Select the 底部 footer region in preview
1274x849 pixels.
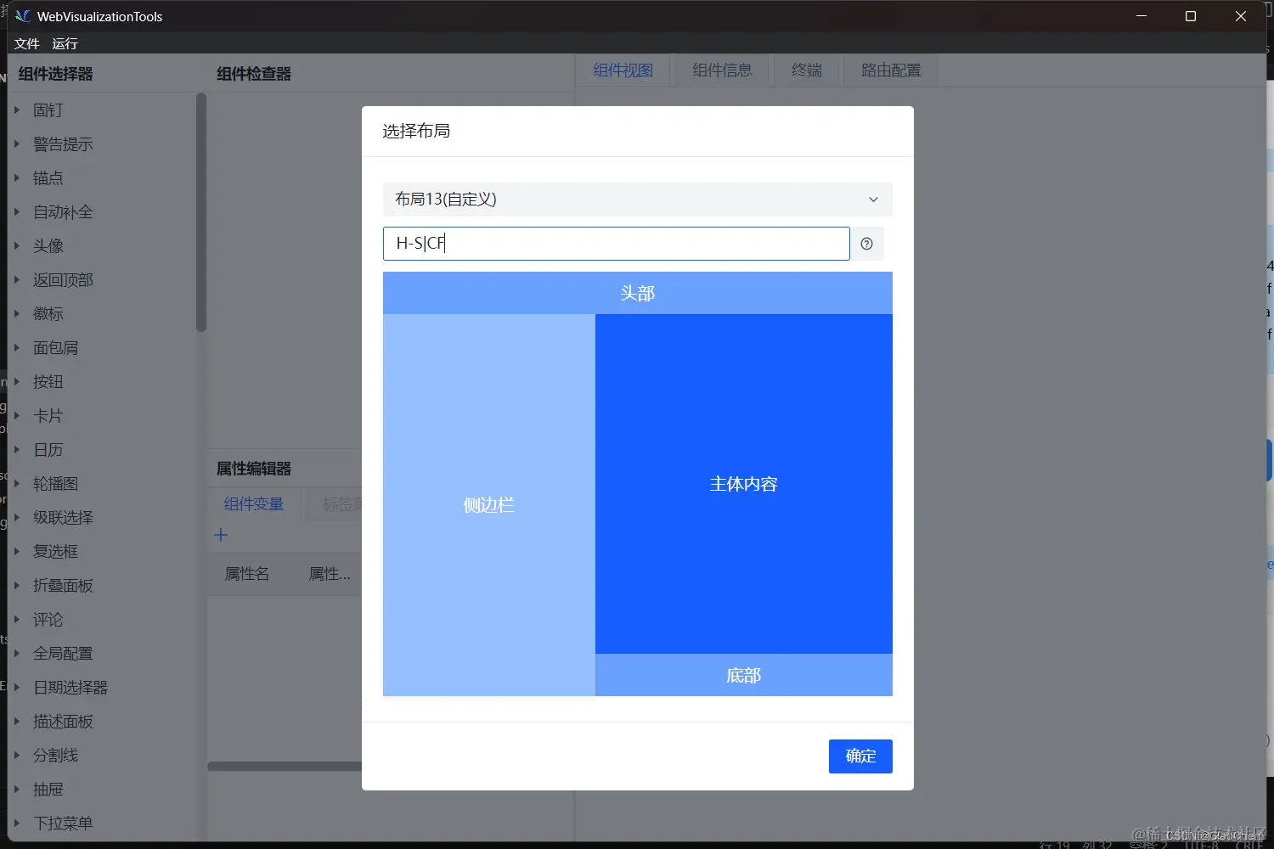point(743,675)
